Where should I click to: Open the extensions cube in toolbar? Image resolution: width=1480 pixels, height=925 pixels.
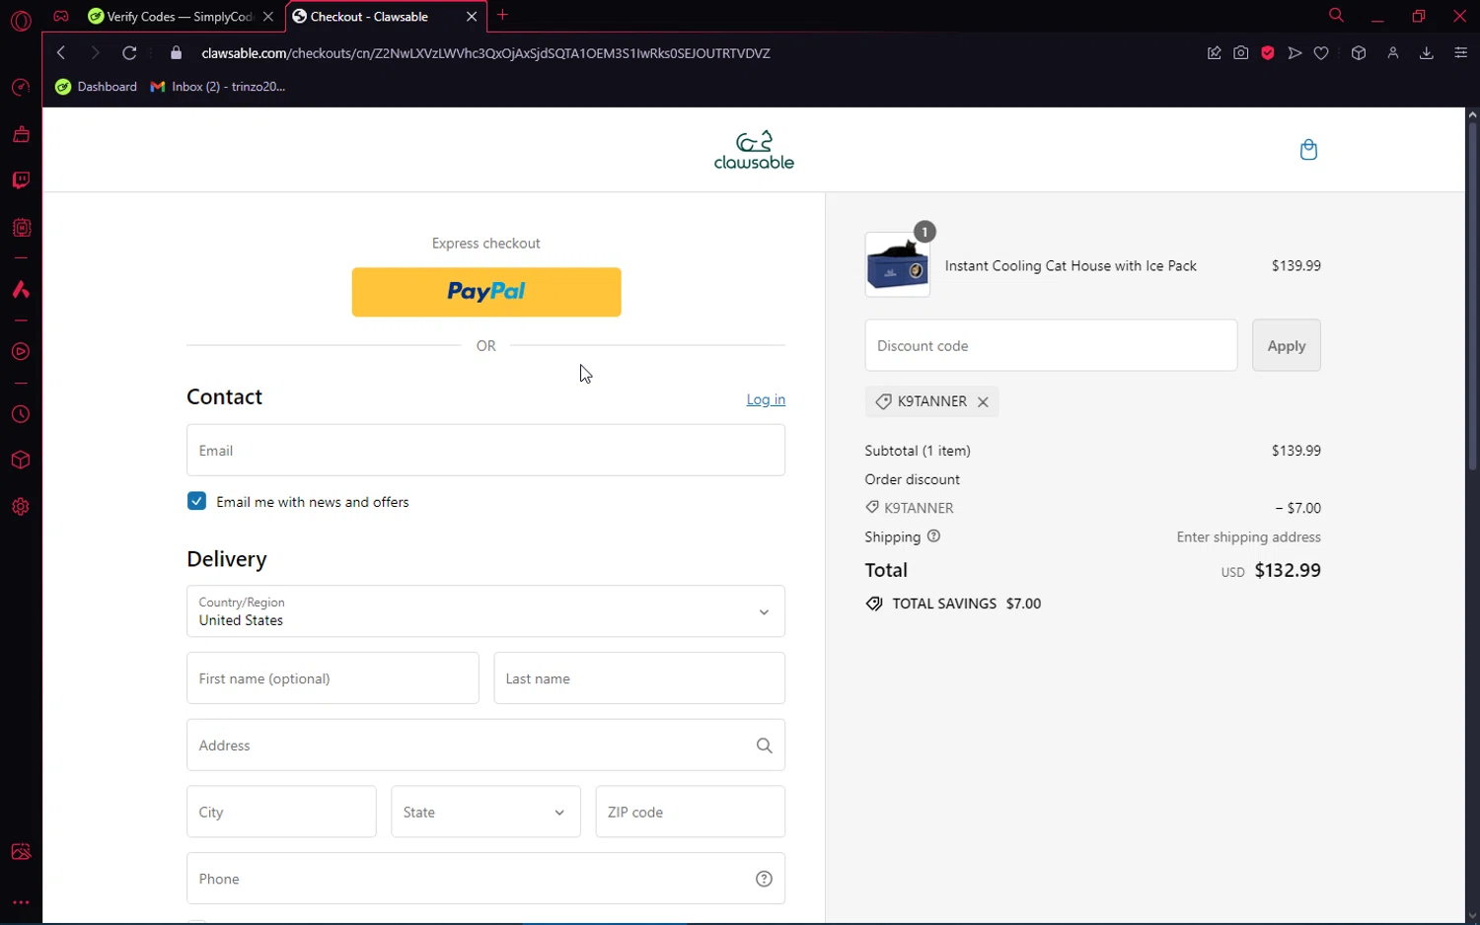click(1359, 53)
